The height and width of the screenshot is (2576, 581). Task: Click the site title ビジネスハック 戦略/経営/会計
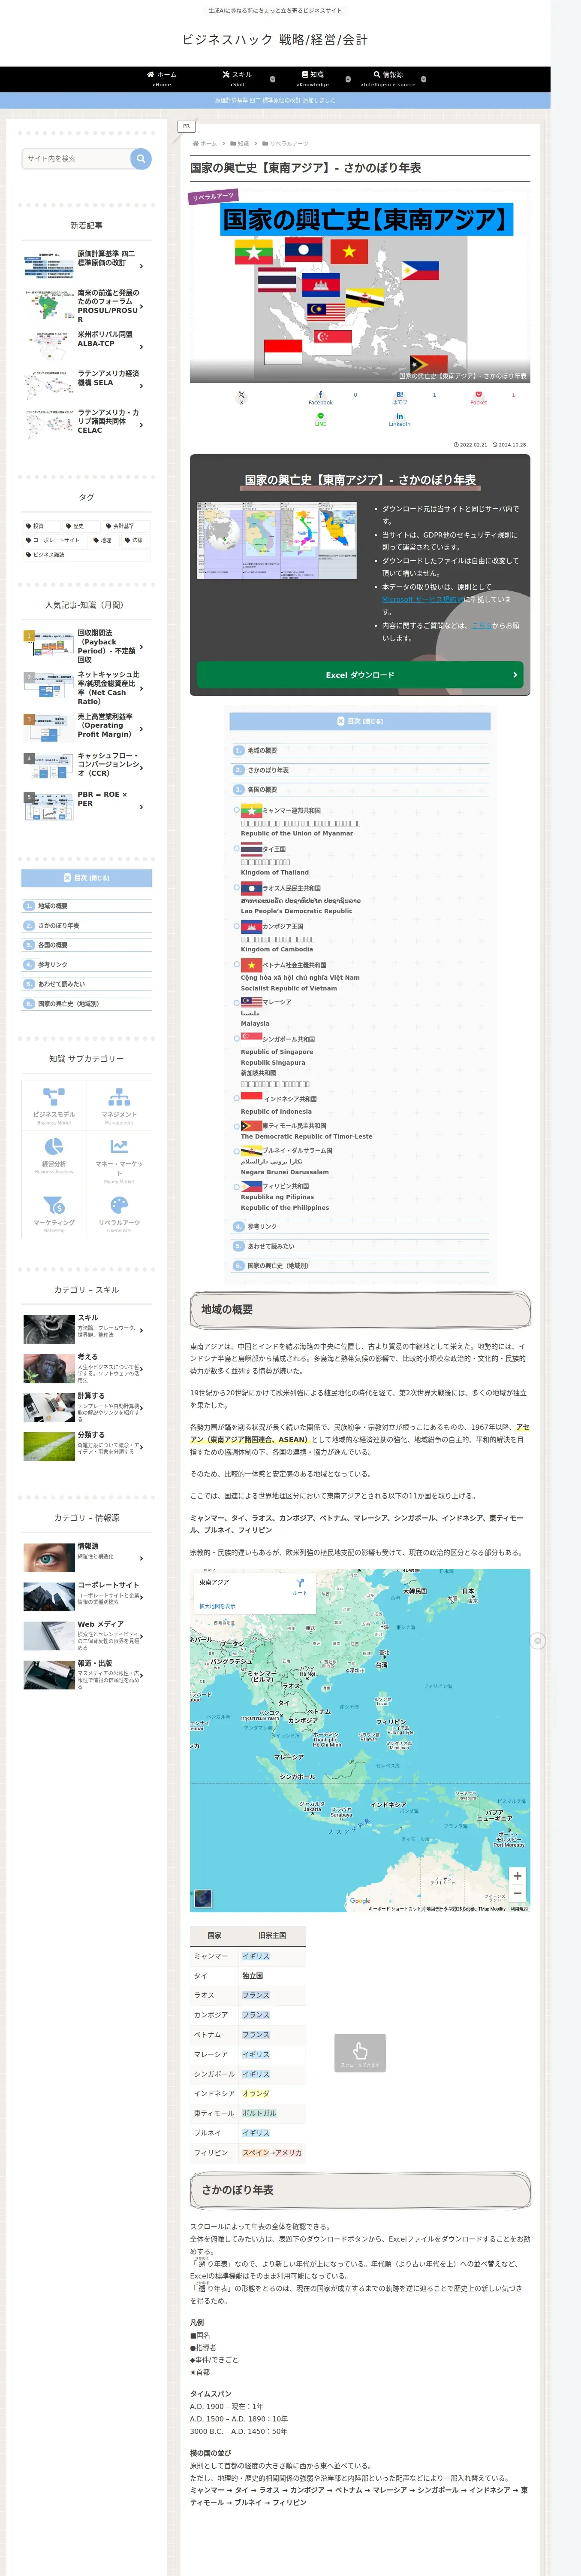pyautogui.click(x=274, y=40)
